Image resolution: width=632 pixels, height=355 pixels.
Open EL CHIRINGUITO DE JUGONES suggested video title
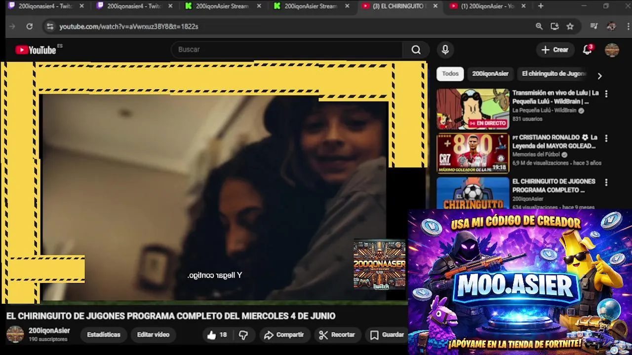click(x=554, y=186)
